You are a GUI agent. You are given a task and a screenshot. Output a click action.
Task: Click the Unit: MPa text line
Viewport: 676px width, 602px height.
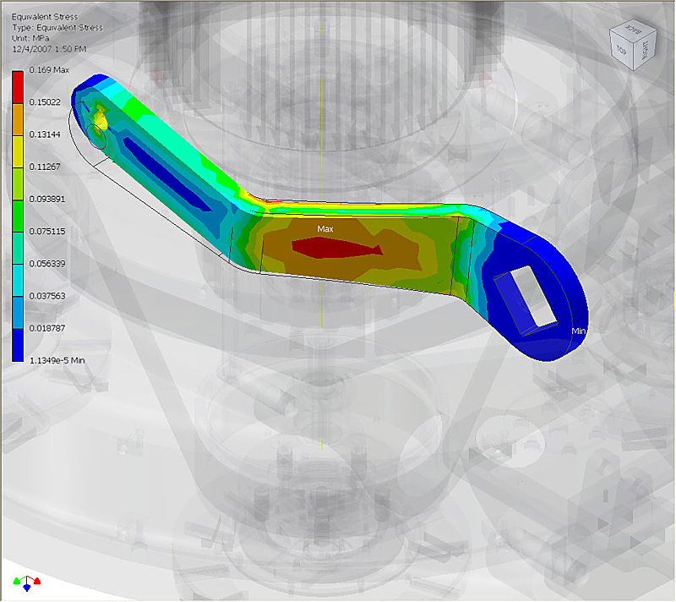pyautogui.click(x=31, y=37)
